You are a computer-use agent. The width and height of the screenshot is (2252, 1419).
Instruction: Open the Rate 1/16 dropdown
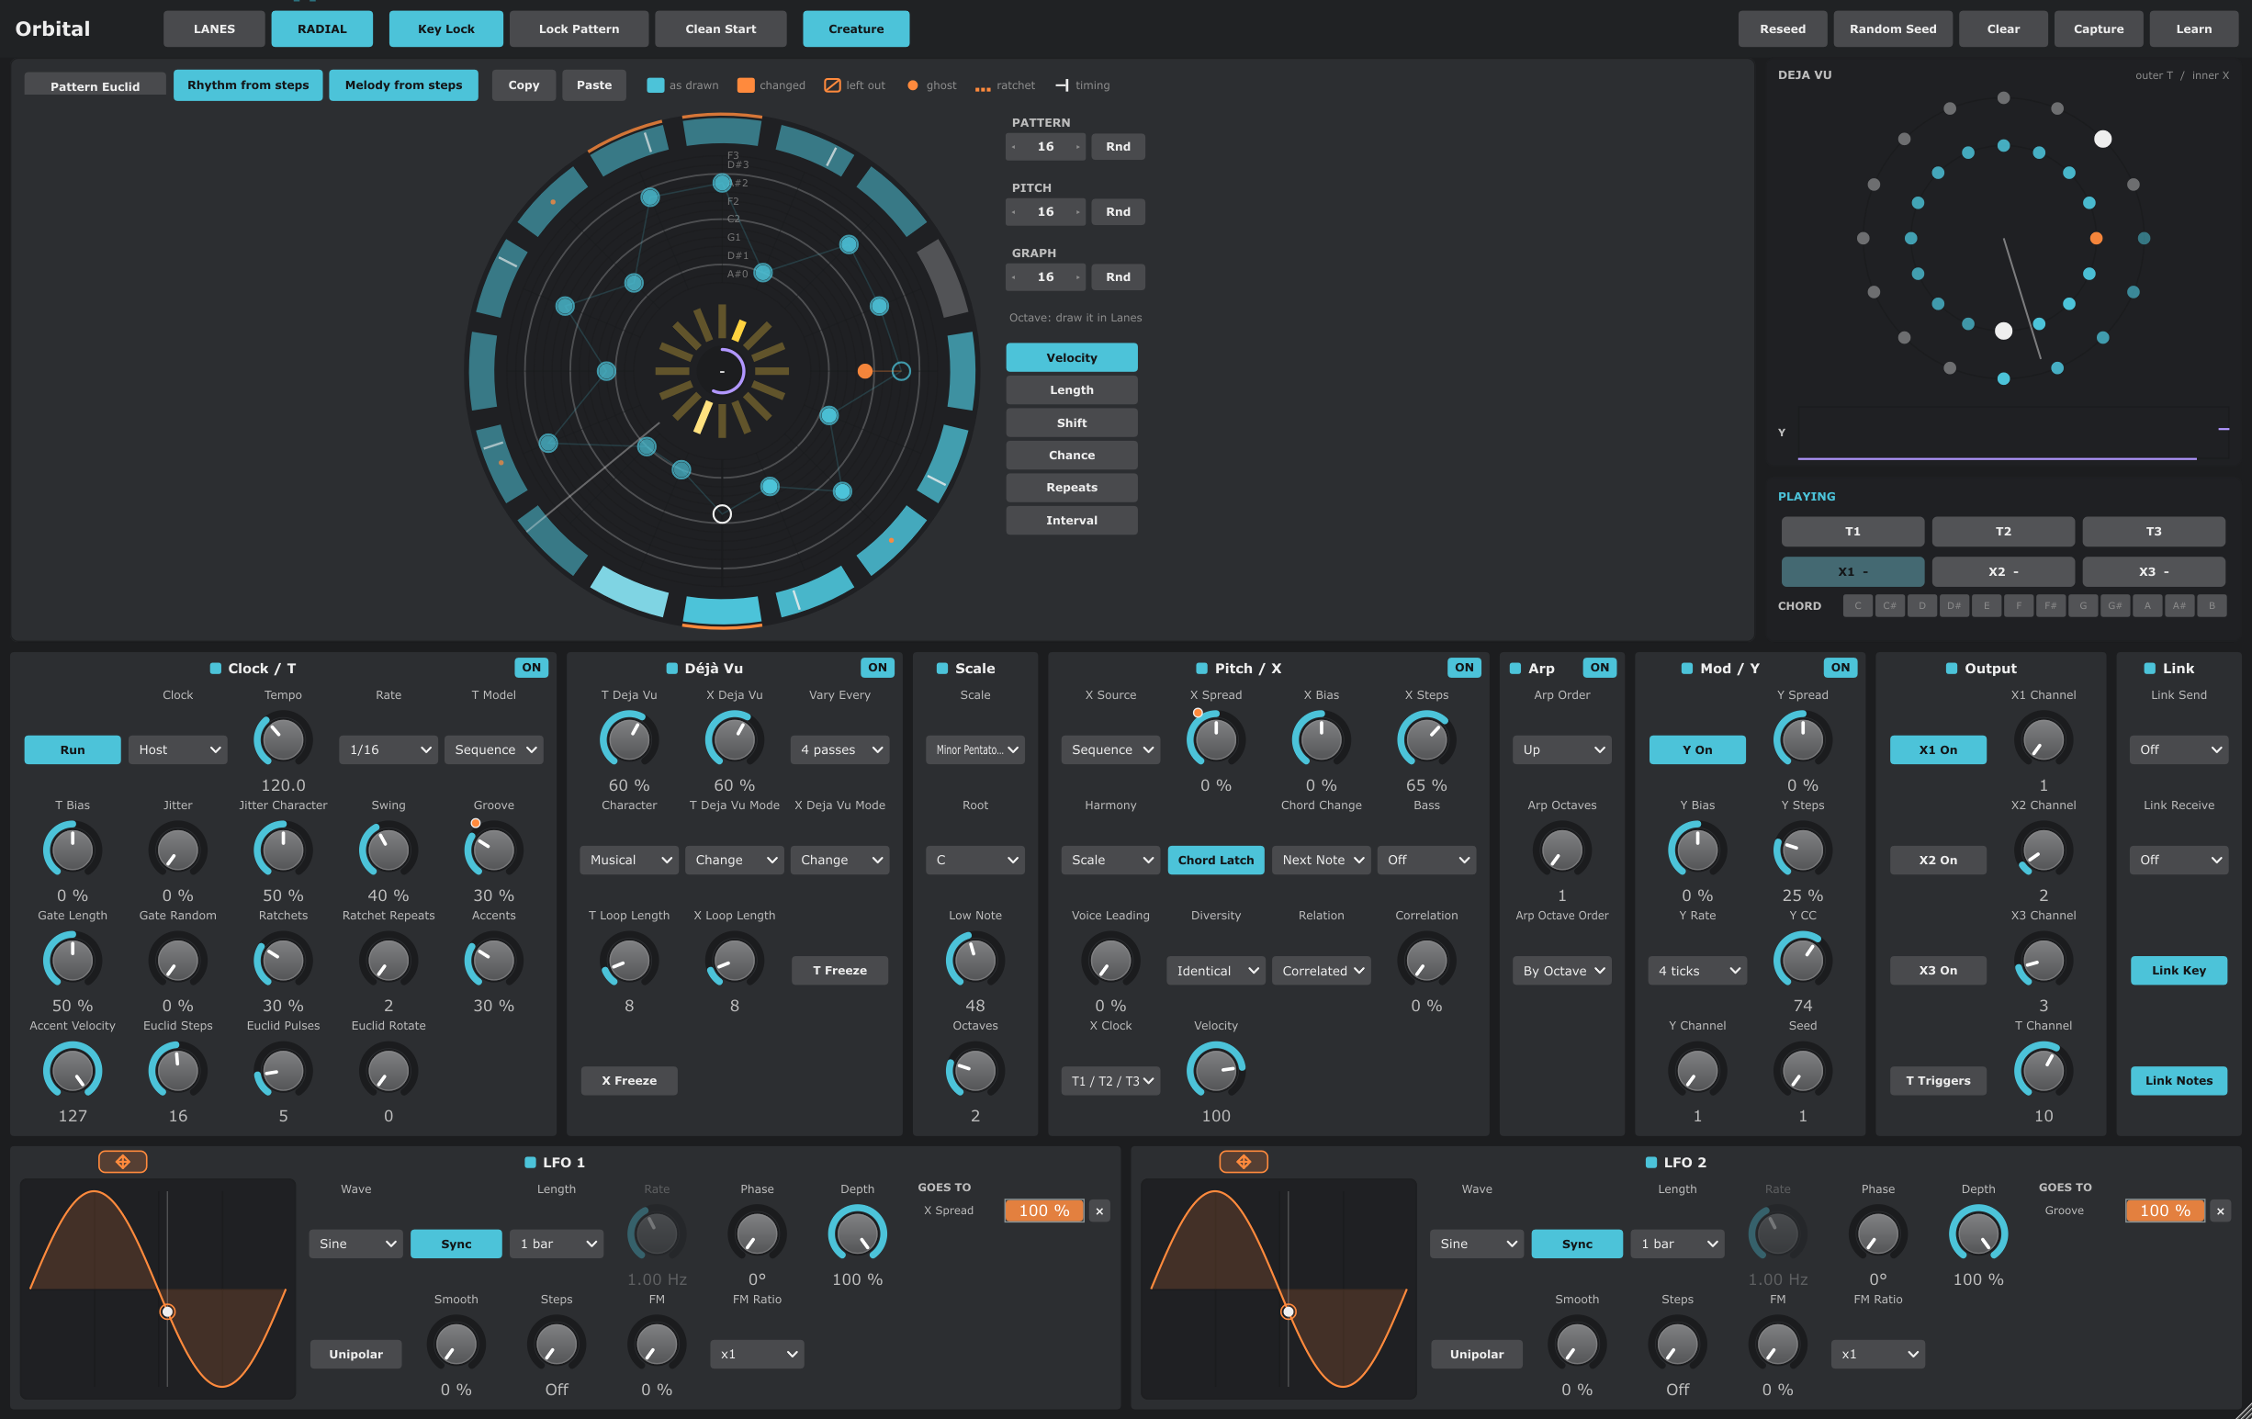coord(388,749)
